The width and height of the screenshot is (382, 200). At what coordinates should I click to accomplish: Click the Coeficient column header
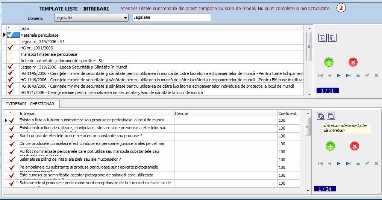point(289,113)
